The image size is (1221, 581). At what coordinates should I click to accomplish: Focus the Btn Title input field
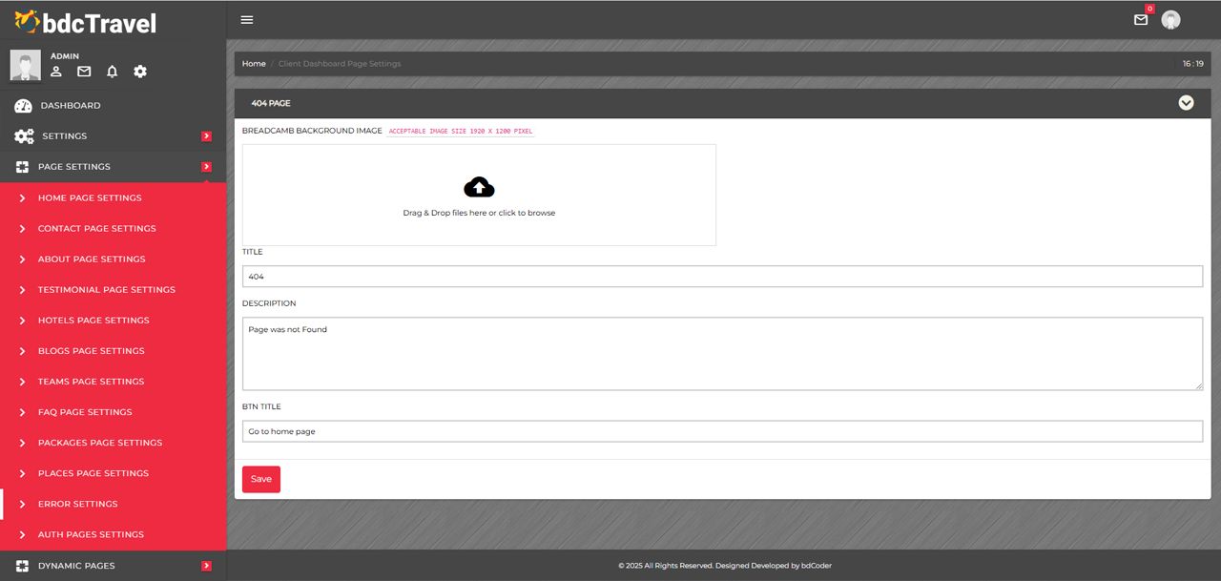pyautogui.click(x=722, y=431)
